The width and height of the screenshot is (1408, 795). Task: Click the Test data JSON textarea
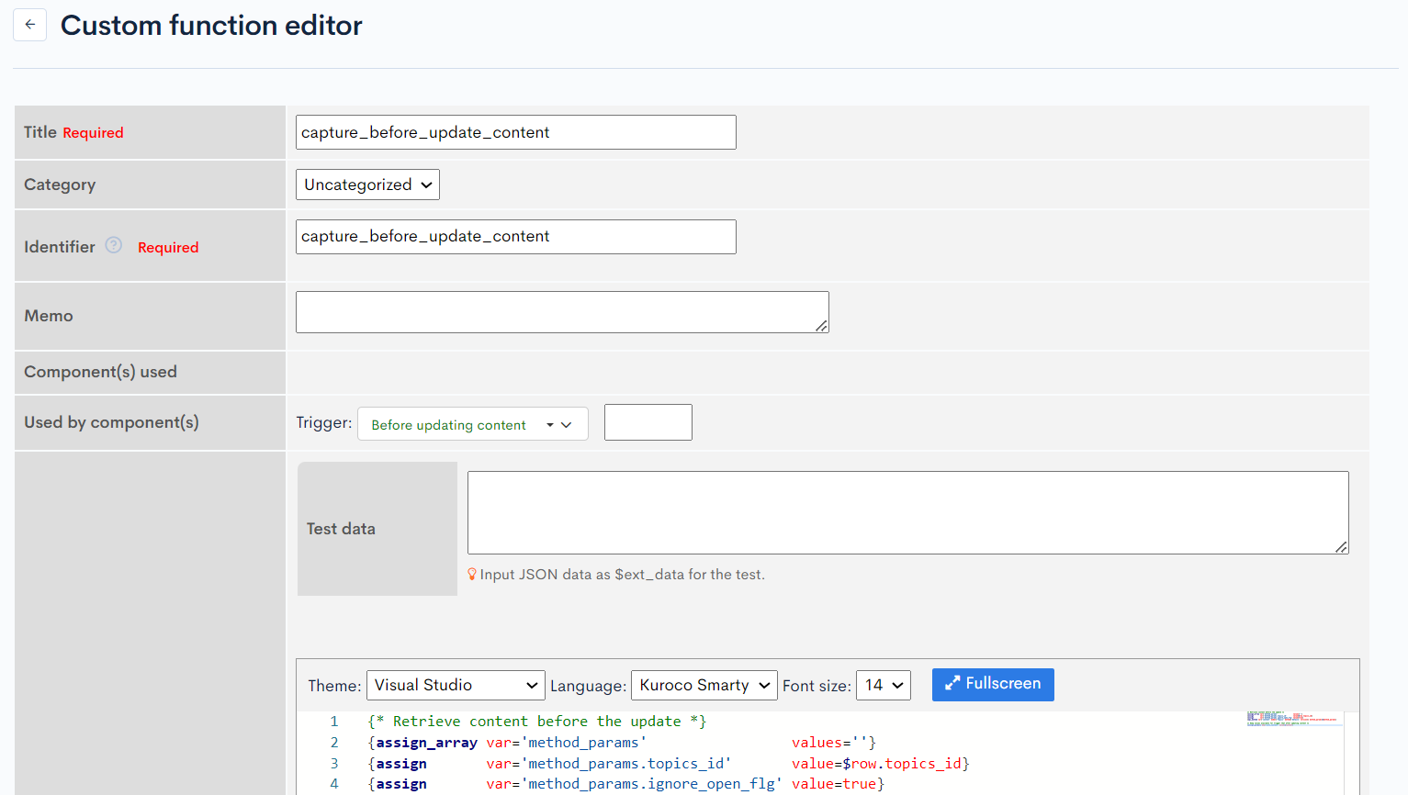[907, 512]
